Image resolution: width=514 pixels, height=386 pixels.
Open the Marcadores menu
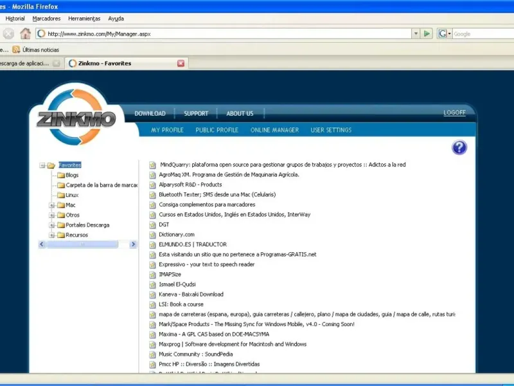point(46,19)
